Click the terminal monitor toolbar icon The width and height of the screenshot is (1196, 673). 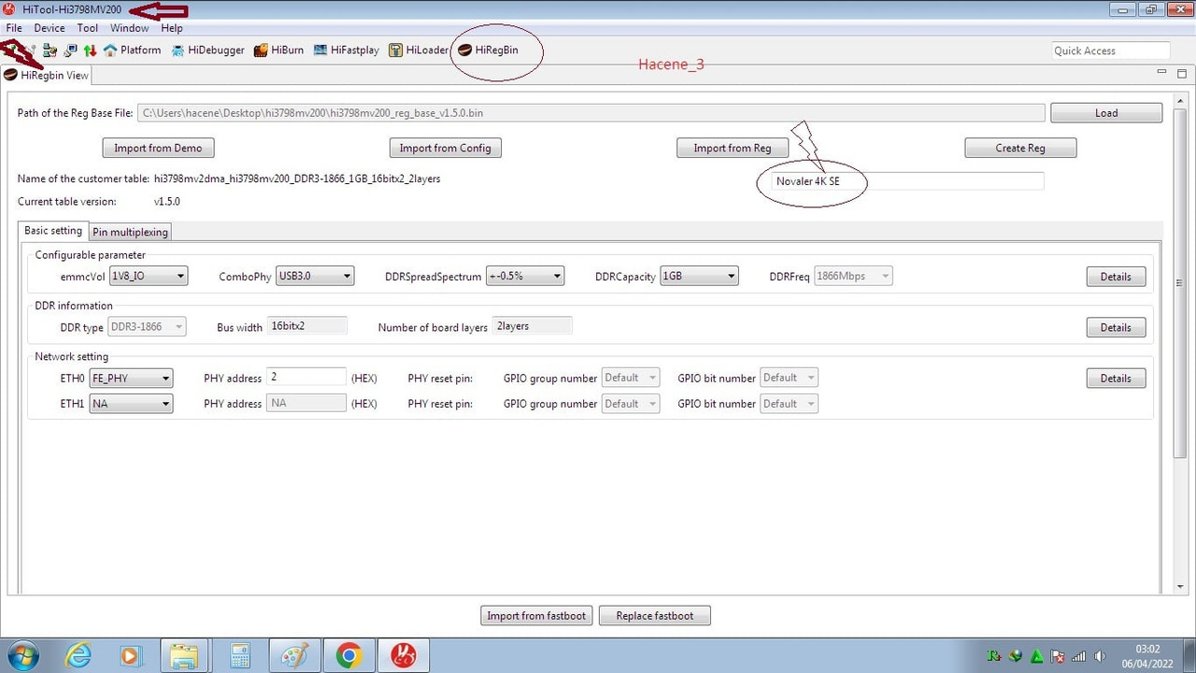tap(71, 50)
